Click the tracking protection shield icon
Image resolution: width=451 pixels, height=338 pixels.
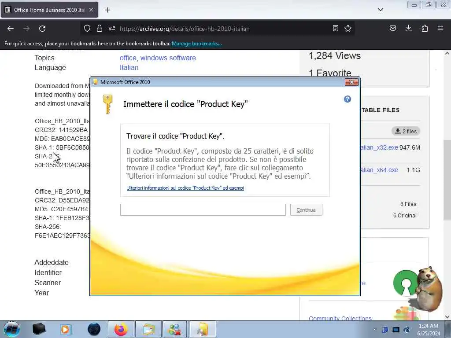coord(87,28)
